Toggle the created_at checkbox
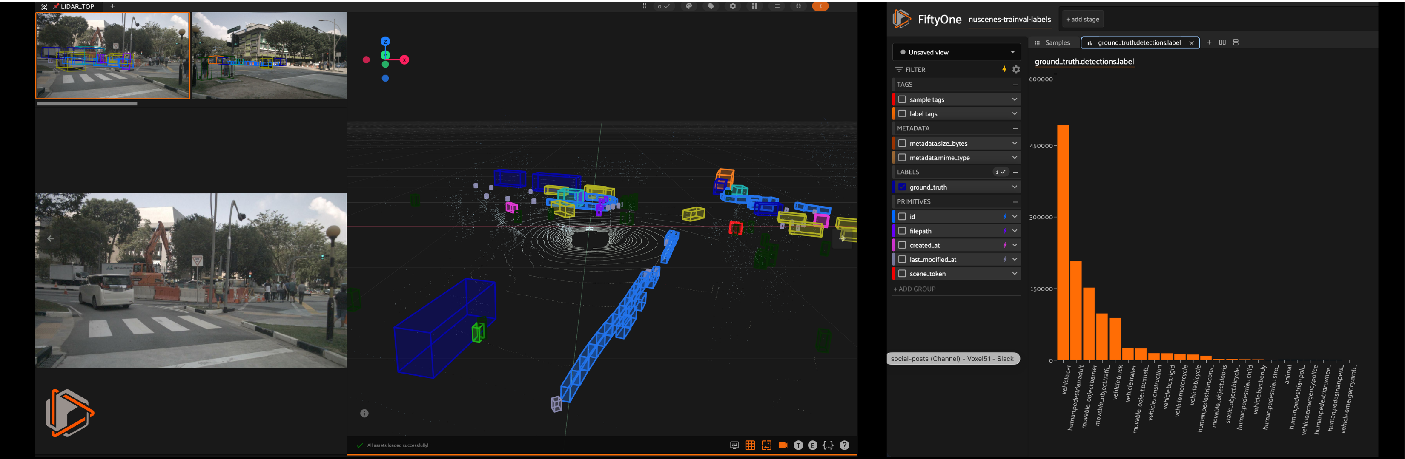1405x459 pixels. (902, 245)
